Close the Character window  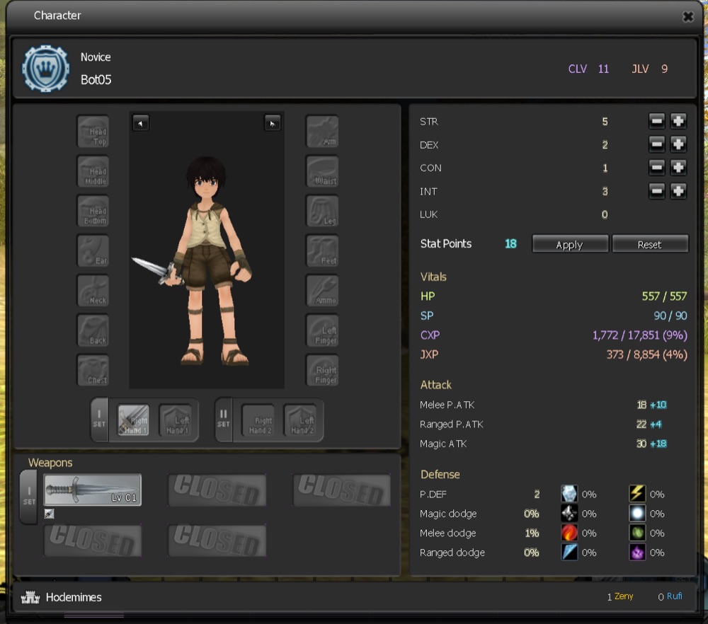click(687, 17)
